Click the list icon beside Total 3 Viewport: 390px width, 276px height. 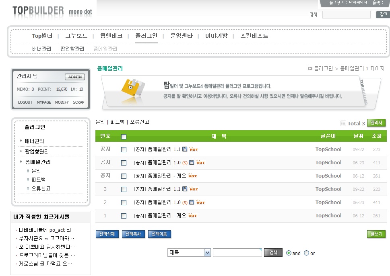click(x=343, y=123)
